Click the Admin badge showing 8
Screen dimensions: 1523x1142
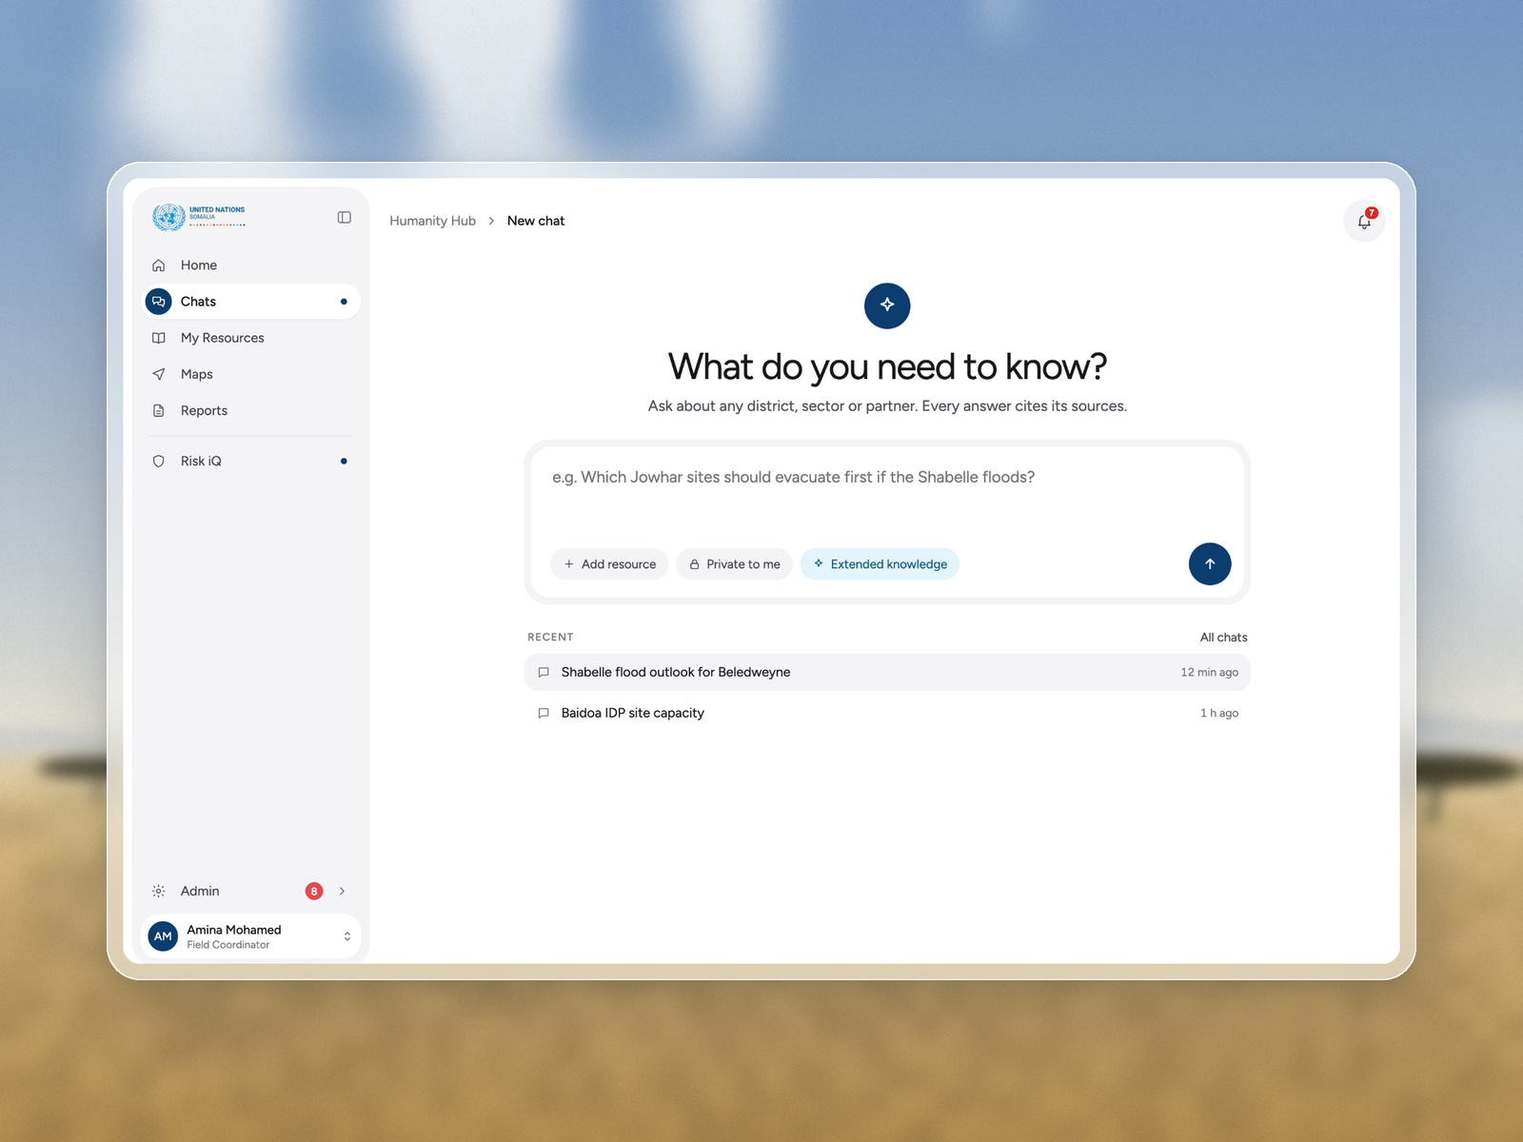click(314, 892)
